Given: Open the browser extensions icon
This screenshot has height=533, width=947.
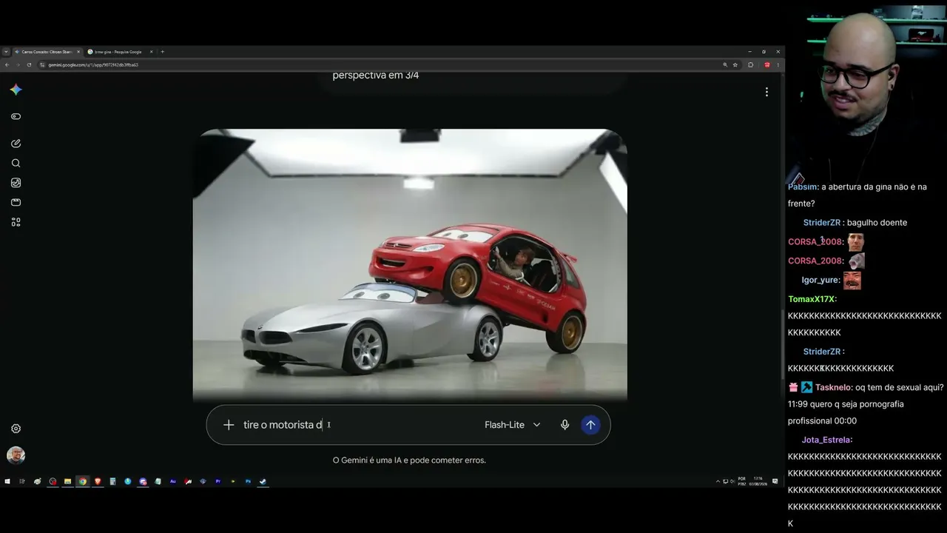Looking at the screenshot, I should tap(751, 65).
